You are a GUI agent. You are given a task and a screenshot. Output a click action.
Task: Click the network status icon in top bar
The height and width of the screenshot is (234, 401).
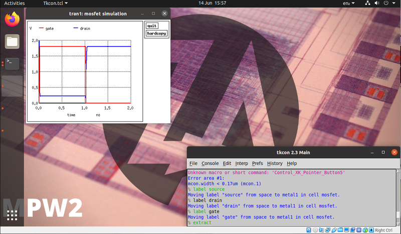(x=368, y=3)
